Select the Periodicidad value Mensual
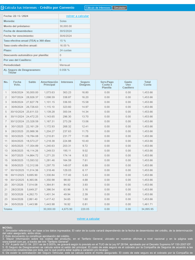The width and height of the screenshot is (195, 260). coord(65,65)
